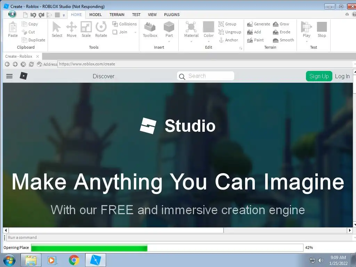This screenshot has height=267, width=356.
Task: Open the Windows Start button
Action: tap(9, 260)
